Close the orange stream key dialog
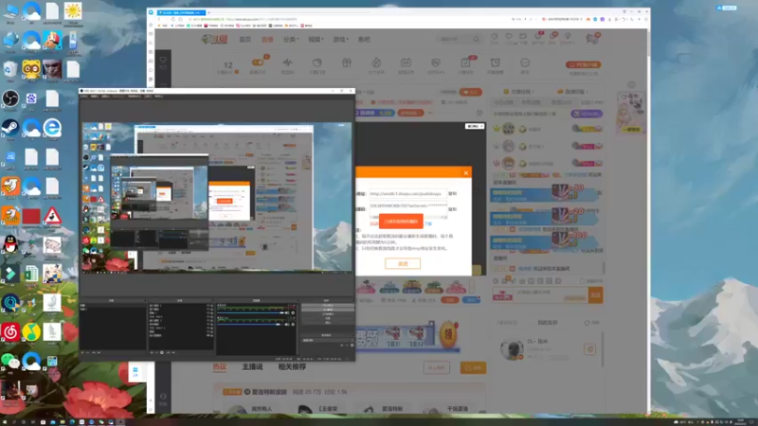This screenshot has width=758, height=426. pyautogui.click(x=465, y=173)
